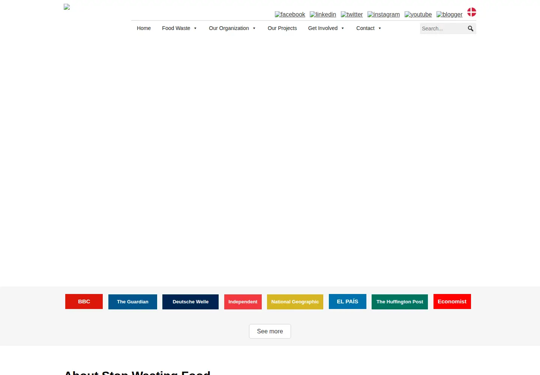Screen dimensions: 540x375
Task: Click the magnifier search icon
Action: coord(471,28)
